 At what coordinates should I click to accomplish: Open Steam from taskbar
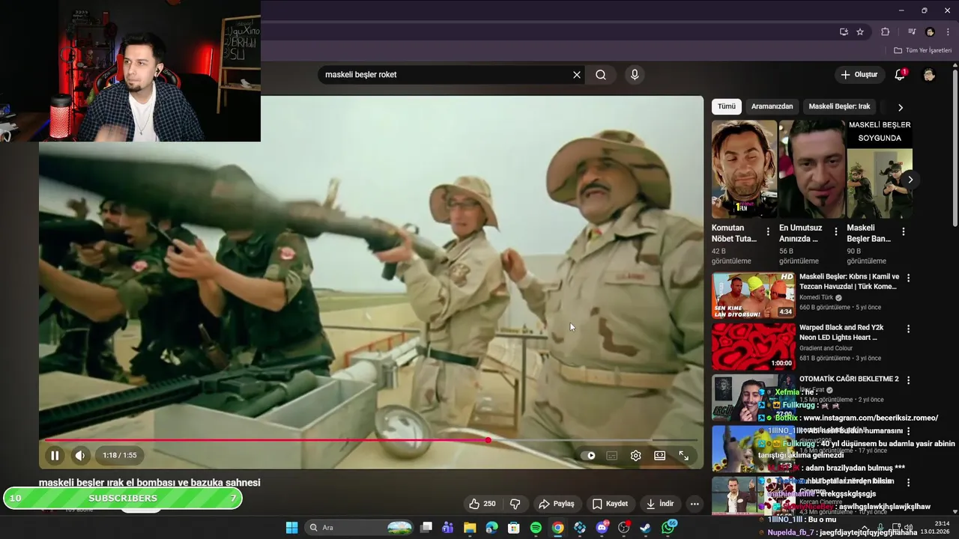[645, 528]
